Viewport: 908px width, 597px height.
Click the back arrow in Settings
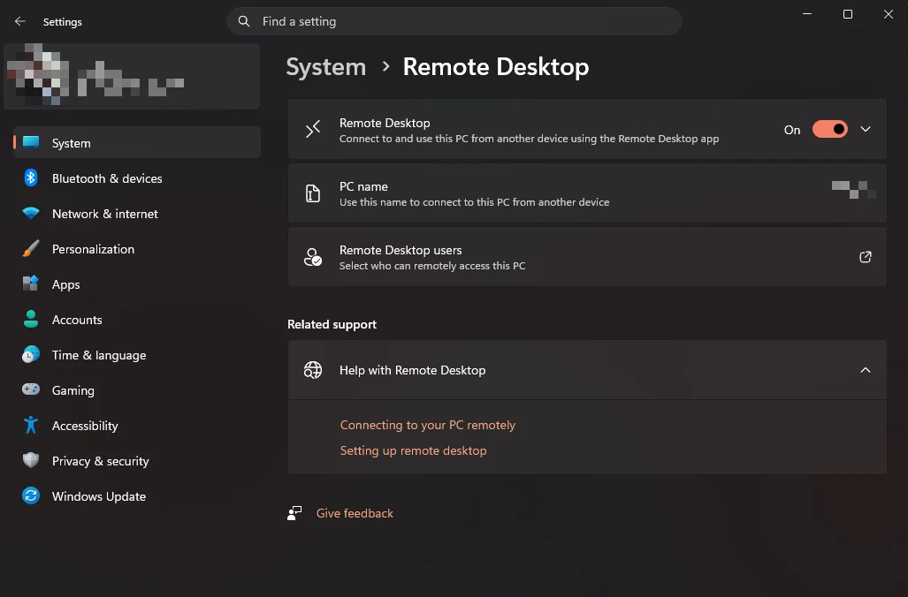(19, 21)
